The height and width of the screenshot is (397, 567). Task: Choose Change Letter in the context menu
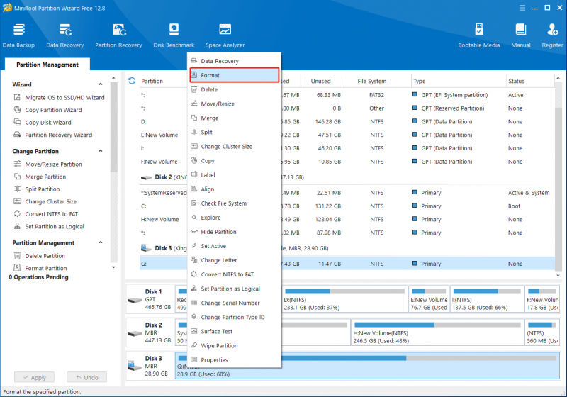235,260
